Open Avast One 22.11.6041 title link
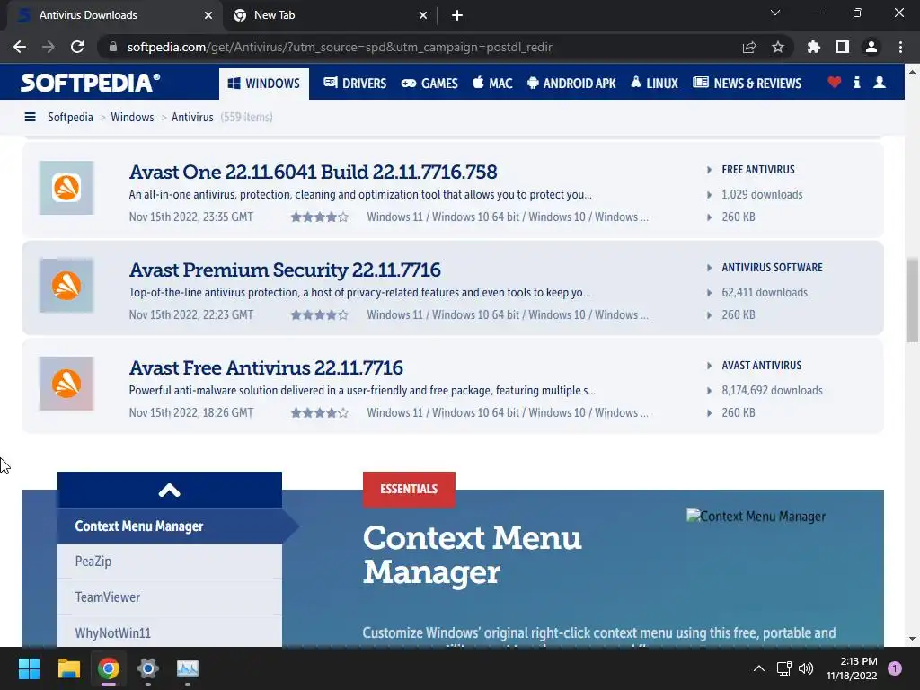Viewport: 920px width, 690px height. [313, 172]
